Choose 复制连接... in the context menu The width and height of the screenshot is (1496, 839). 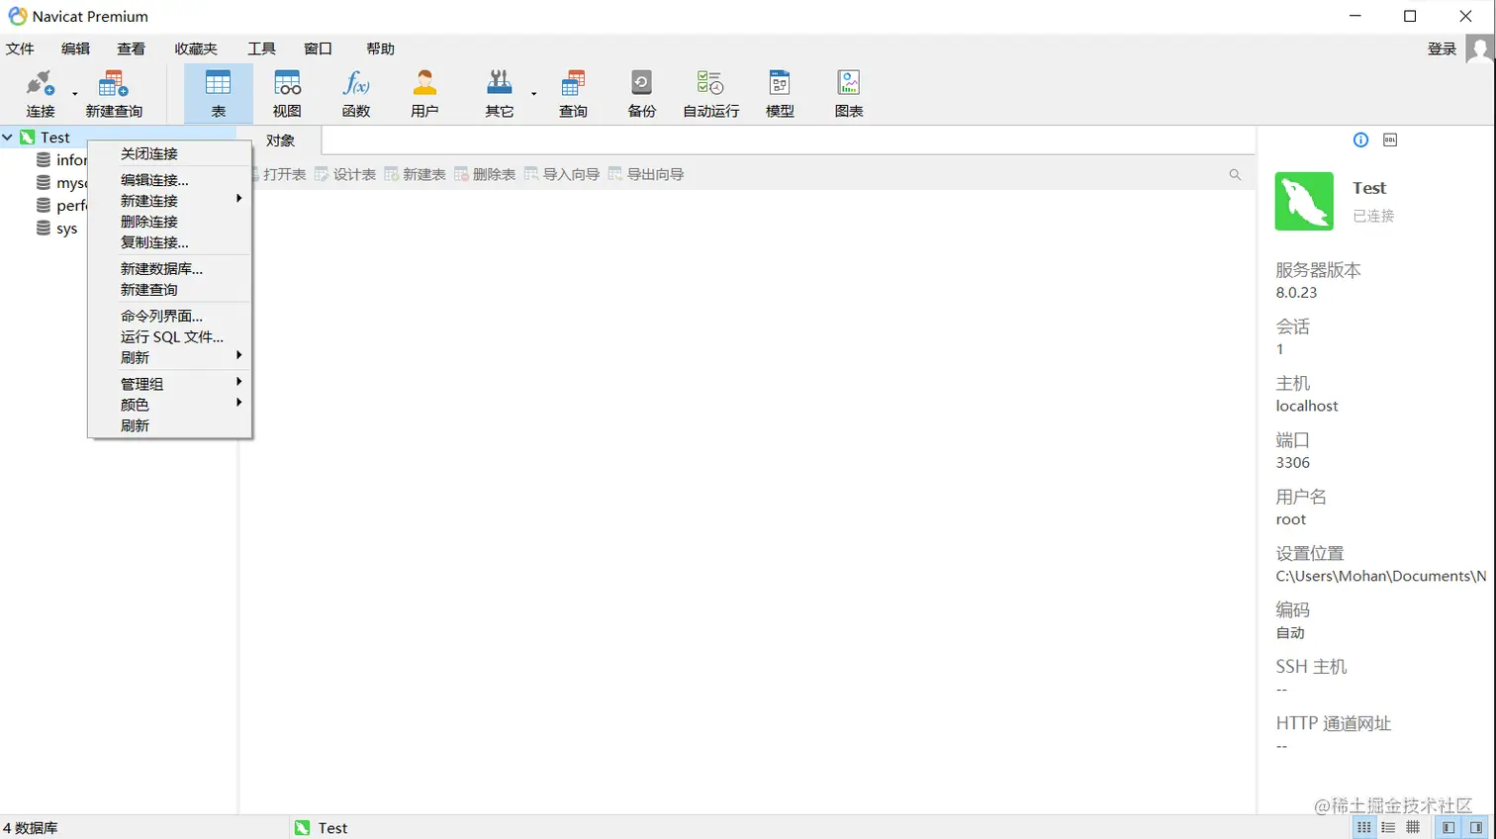coord(169,242)
